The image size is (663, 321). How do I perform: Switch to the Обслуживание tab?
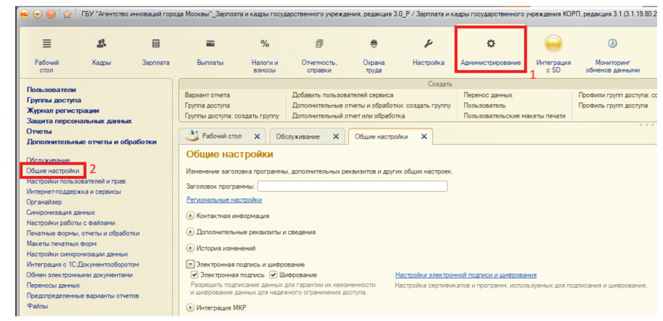(299, 137)
